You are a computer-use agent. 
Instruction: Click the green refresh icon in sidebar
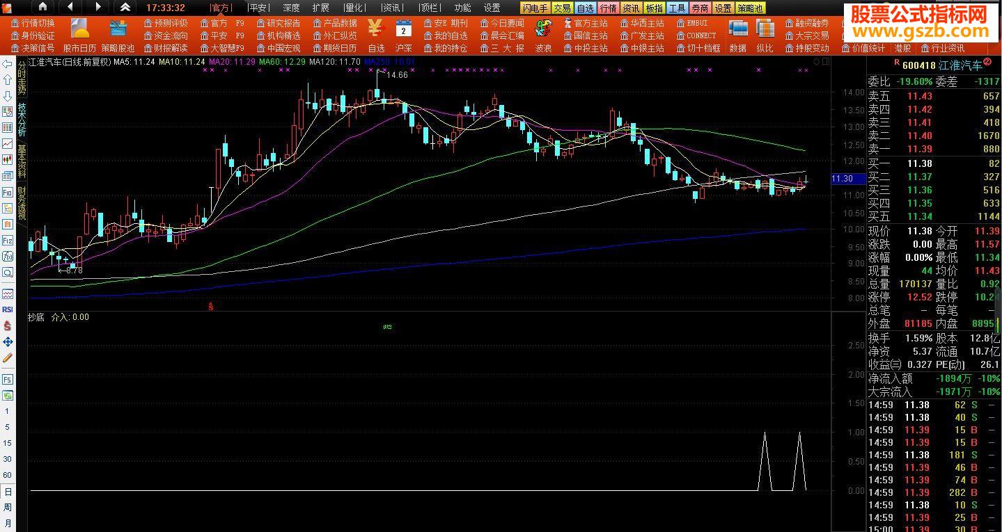8,396
